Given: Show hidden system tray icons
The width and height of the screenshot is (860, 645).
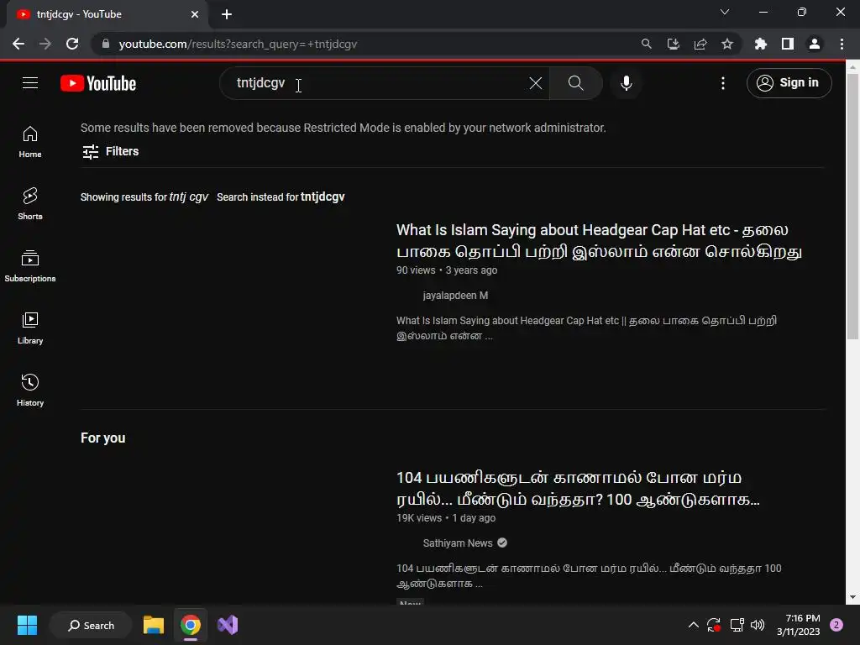Looking at the screenshot, I should pyautogui.click(x=693, y=625).
